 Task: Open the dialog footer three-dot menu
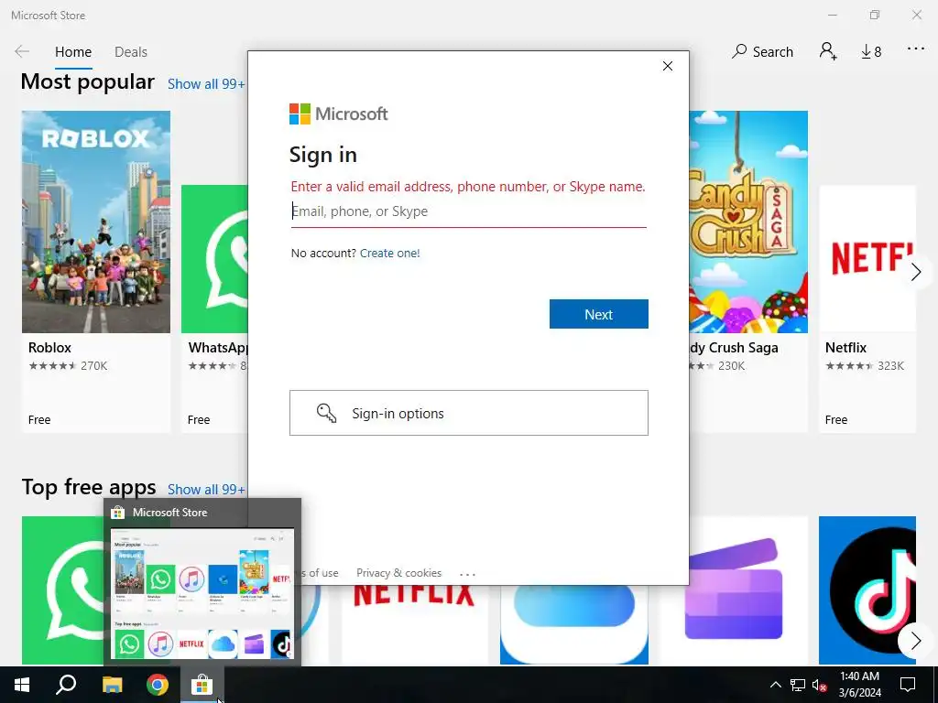tap(467, 574)
